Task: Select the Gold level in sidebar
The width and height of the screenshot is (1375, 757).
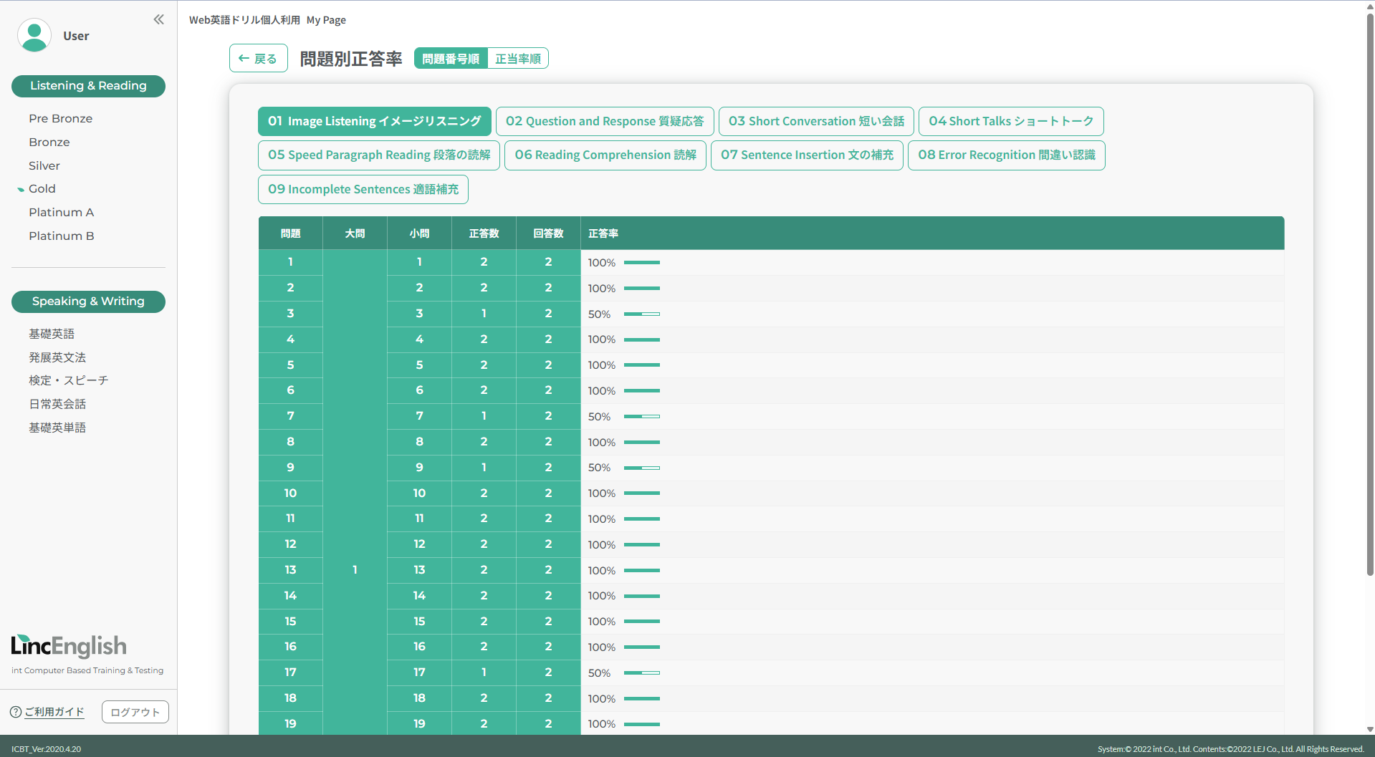Action: (42, 189)
